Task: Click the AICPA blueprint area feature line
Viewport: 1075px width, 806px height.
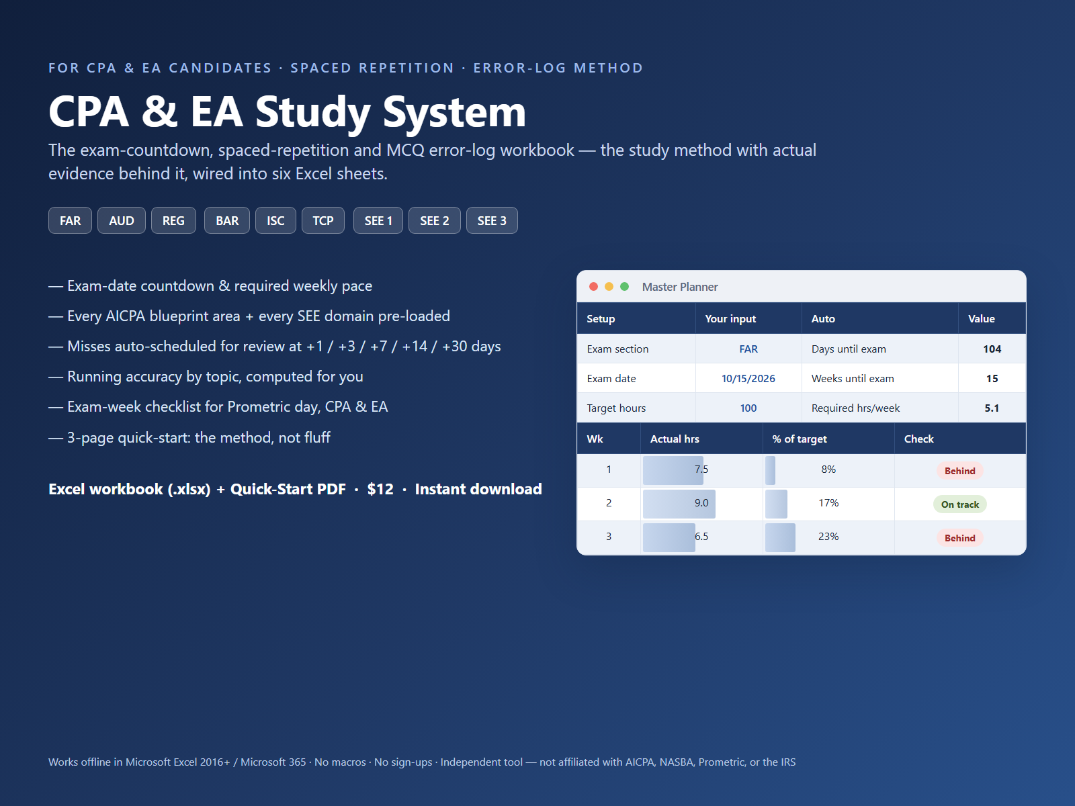Action: (249, 316)
